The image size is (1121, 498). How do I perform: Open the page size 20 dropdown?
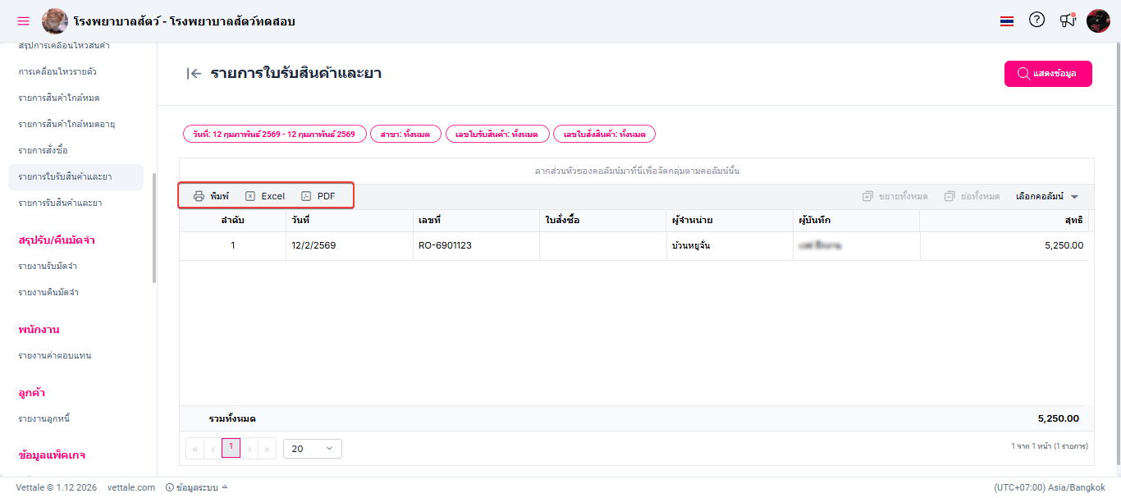(313, 449)
